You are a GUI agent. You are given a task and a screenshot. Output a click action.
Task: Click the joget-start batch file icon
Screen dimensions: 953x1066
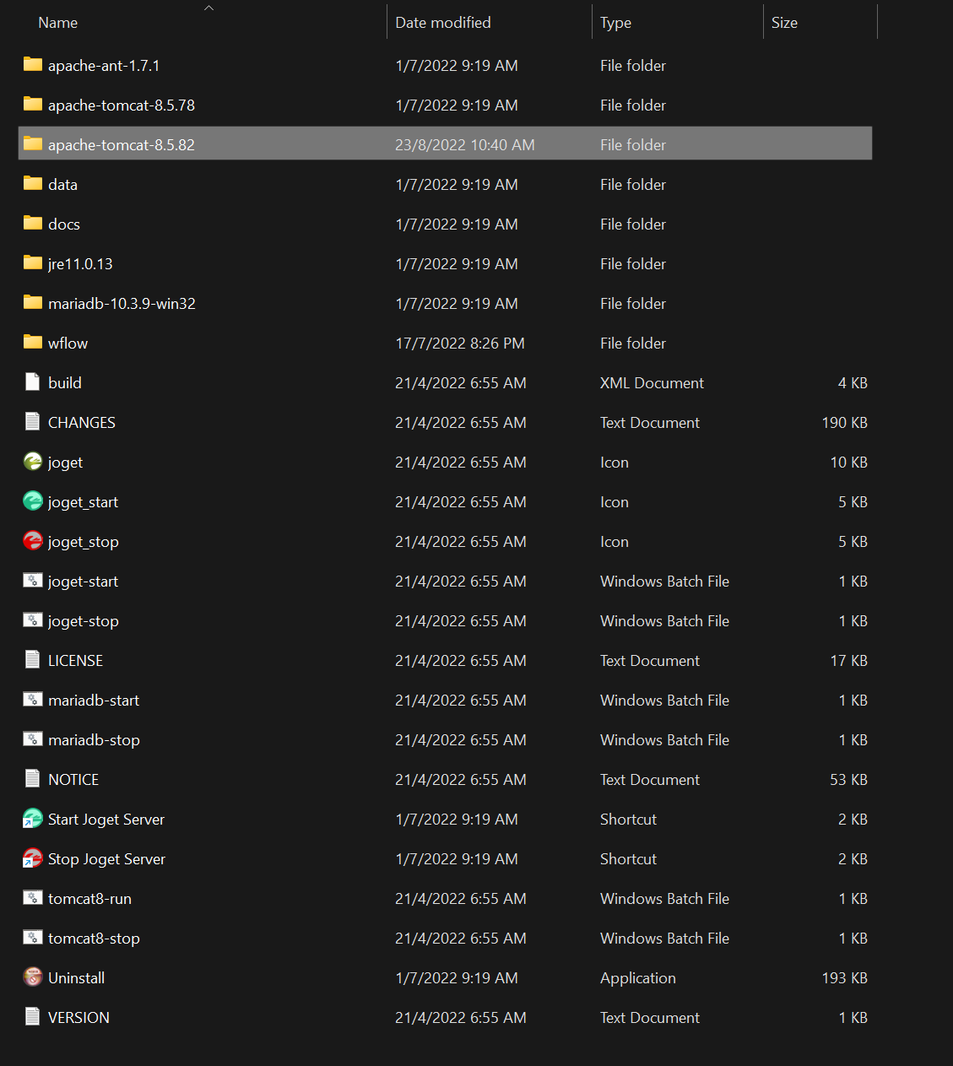[x=32, y=581]
